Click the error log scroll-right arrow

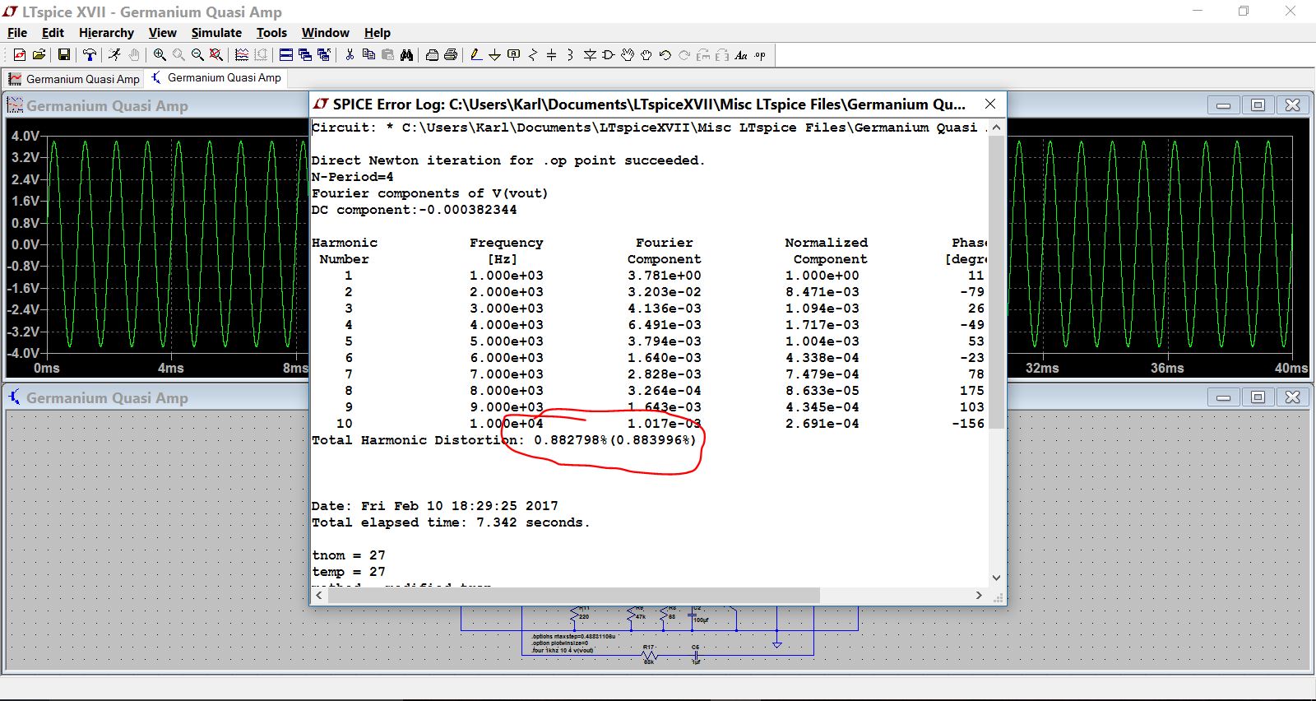tap(979, 595)
